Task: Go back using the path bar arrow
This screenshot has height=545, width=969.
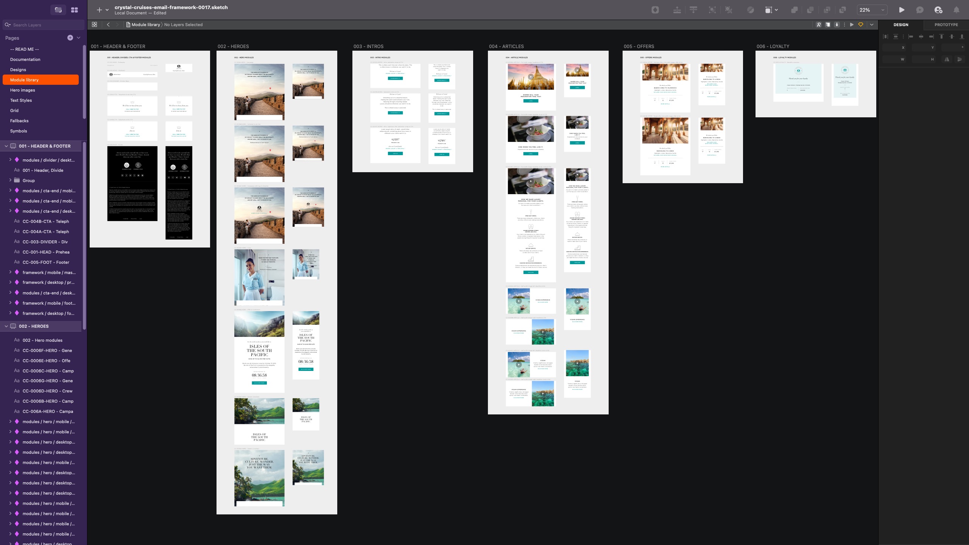Action: click(x=108, y=25)
